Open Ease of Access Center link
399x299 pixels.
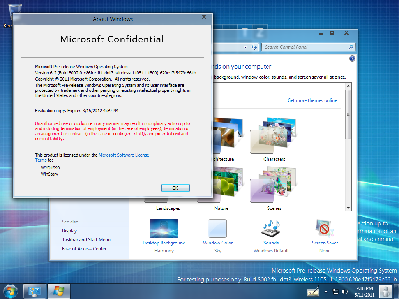84,249
